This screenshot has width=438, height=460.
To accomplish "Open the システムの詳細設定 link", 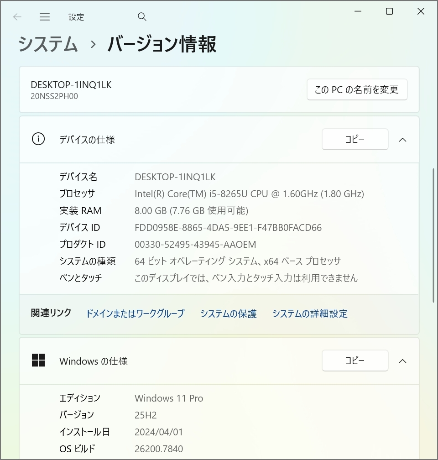I will 310,314.
